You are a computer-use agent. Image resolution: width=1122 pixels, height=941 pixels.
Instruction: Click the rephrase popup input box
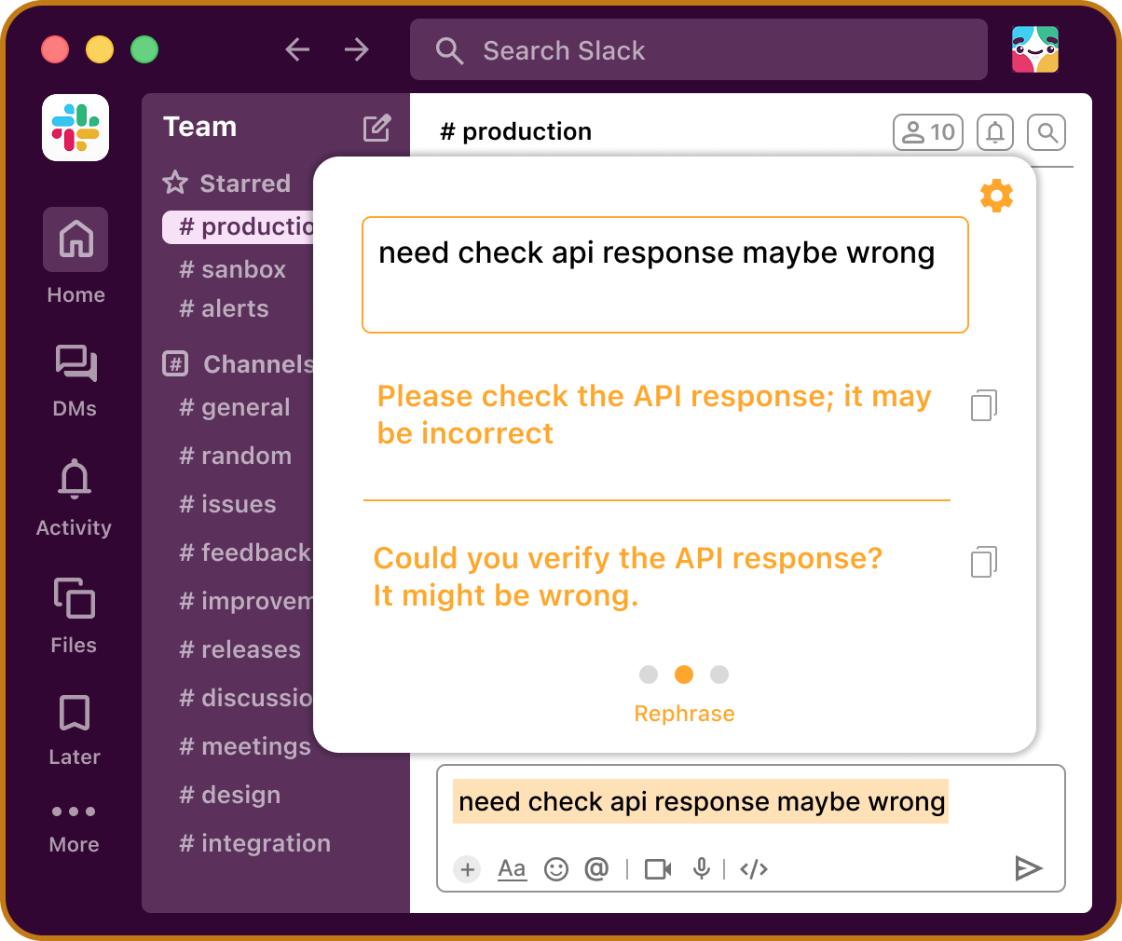(665, 275)
